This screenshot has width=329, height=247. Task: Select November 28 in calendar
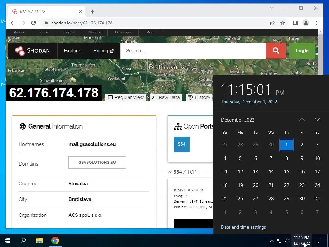tap(240, 145)
